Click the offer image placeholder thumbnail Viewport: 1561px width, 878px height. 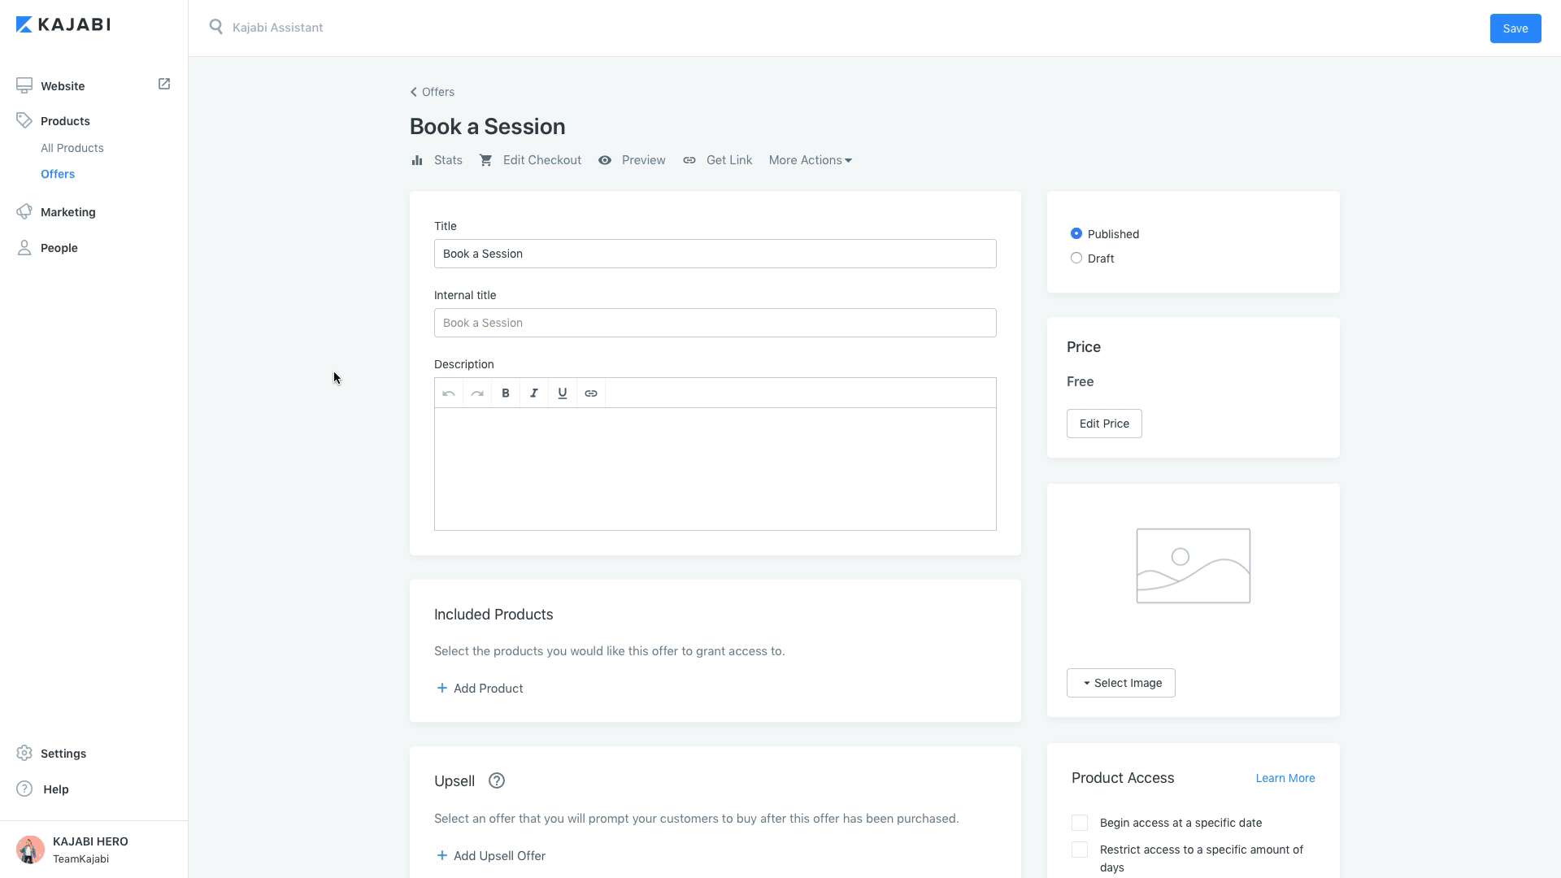[x=1193, y=566]
